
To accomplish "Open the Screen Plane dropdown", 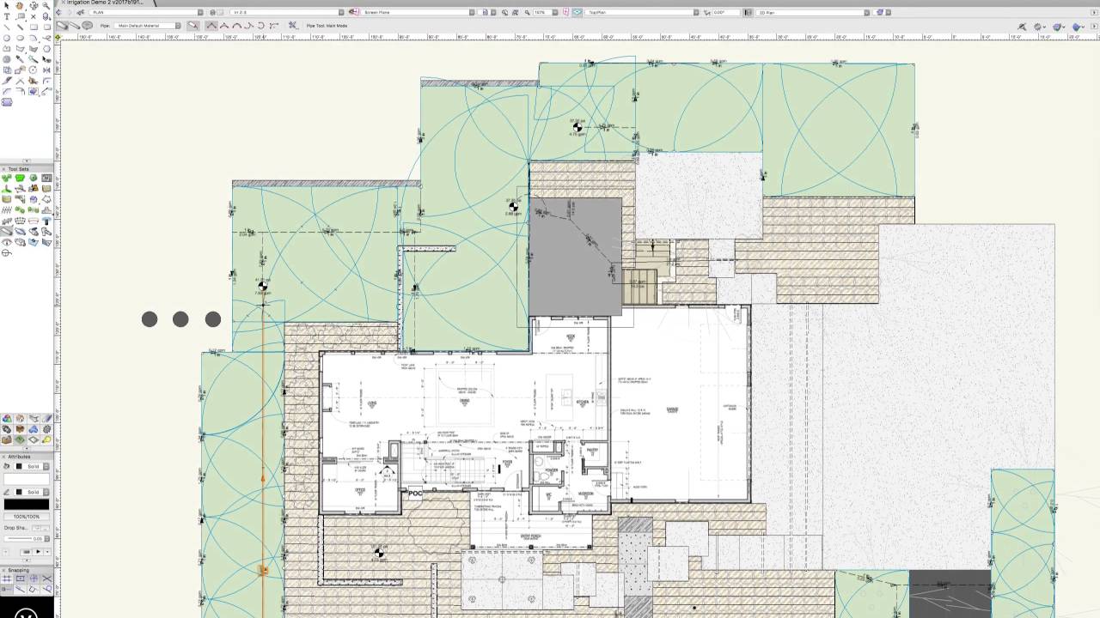I will (418, 12).
